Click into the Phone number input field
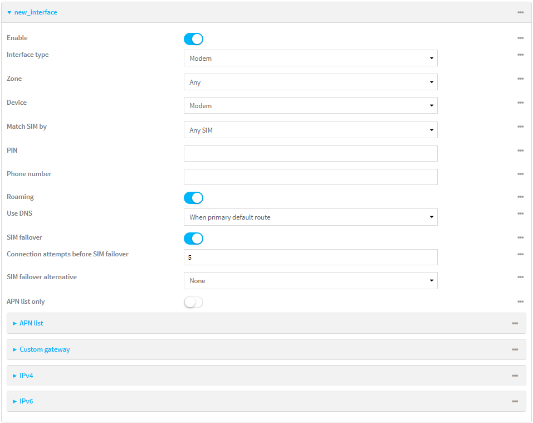This screenshot has height=423, width=533. [310, 177]
